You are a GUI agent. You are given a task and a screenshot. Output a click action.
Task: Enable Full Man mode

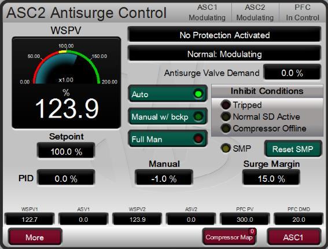coord(168,138)
